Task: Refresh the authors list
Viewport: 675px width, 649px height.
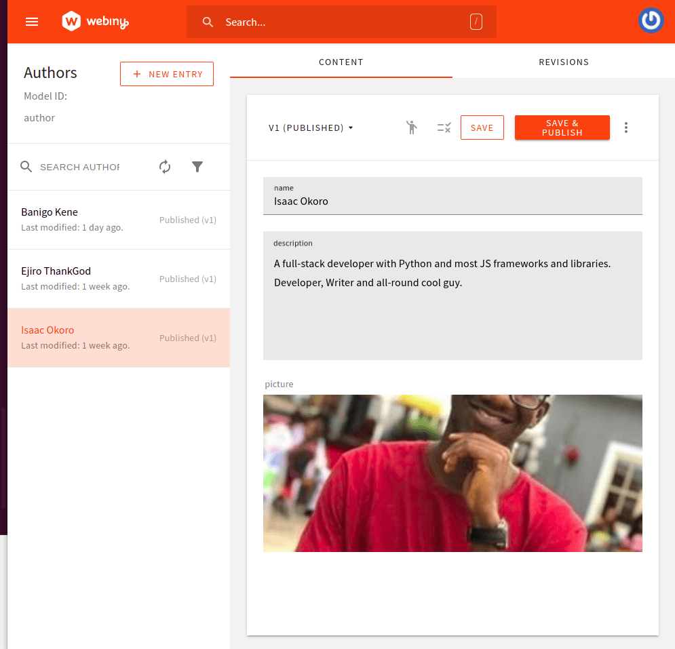Action: pos(165,167)
